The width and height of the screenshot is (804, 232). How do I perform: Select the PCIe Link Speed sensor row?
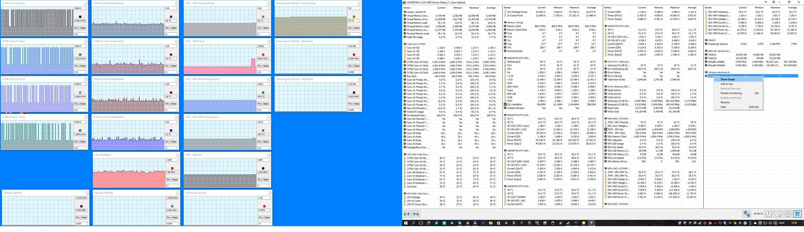[651, 158]
